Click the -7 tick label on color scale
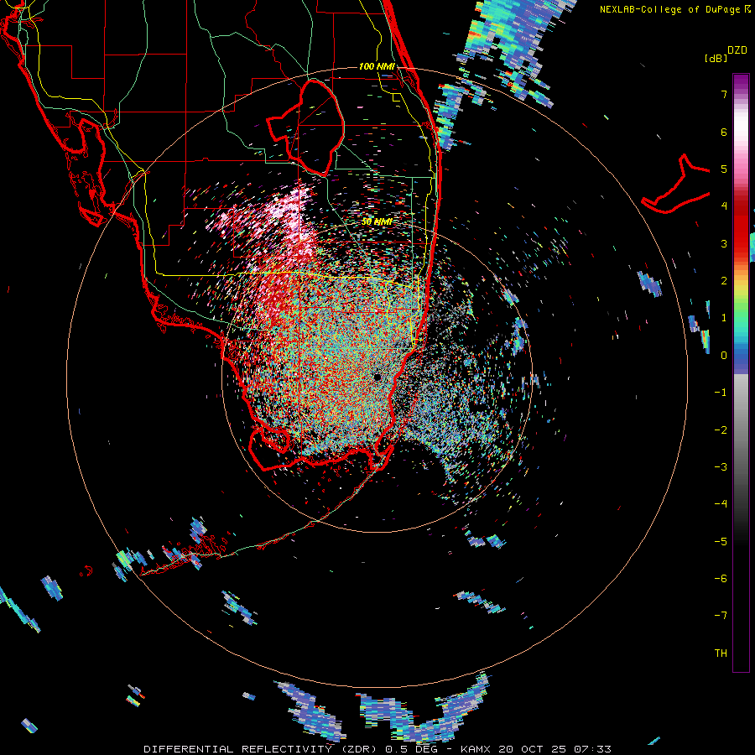The image size is (755, 755). (721, 616)
